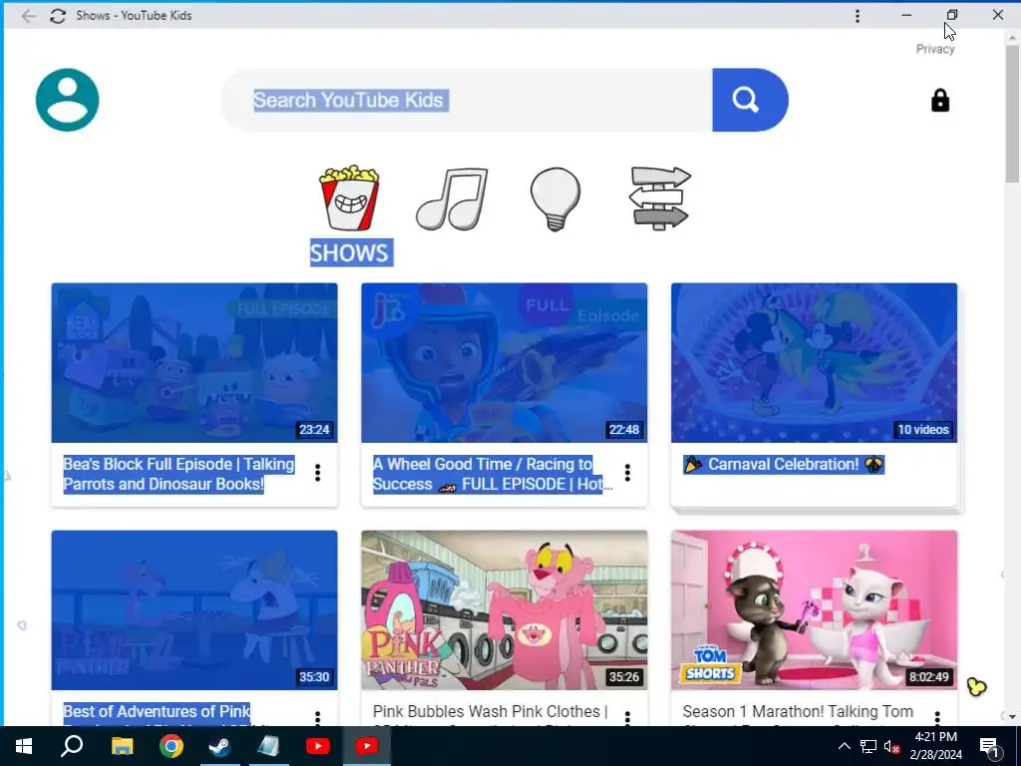Image resolution: width=1021 pixels, height=766 pixels.
Task: Go back with the window back arrow
Action: [29, 16]
